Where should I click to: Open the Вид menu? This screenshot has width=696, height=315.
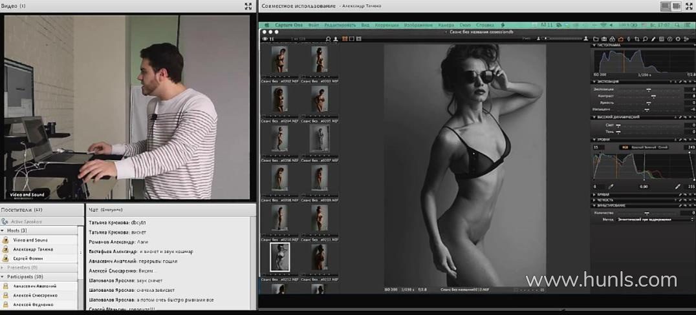click(365, 25)
